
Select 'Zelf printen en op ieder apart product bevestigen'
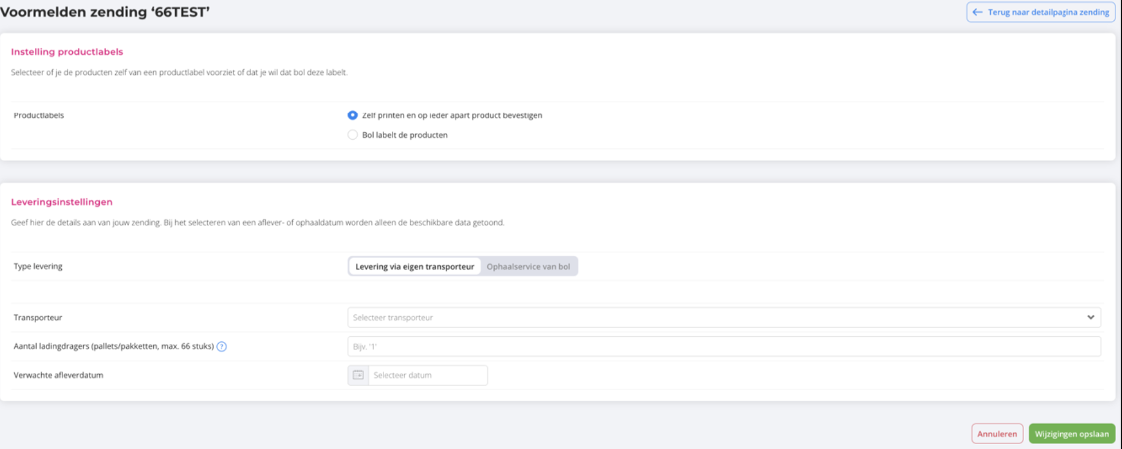pyautogui.click(x=353, y=115)
